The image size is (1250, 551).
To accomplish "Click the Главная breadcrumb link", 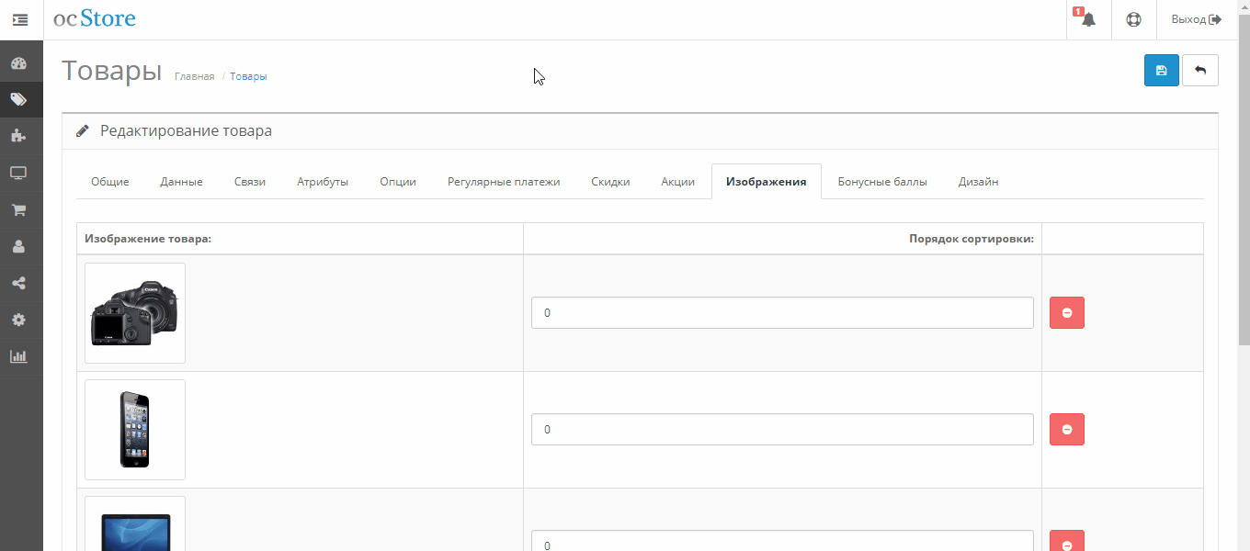I will 194,77.
